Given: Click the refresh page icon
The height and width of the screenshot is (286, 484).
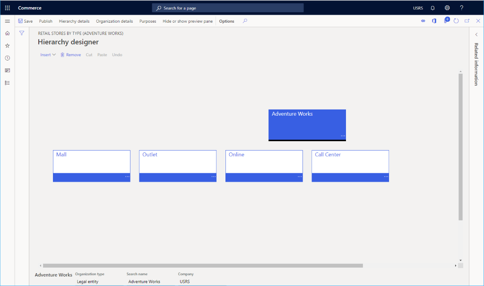Looking at the screenshot, I should [x=456, y=21].
